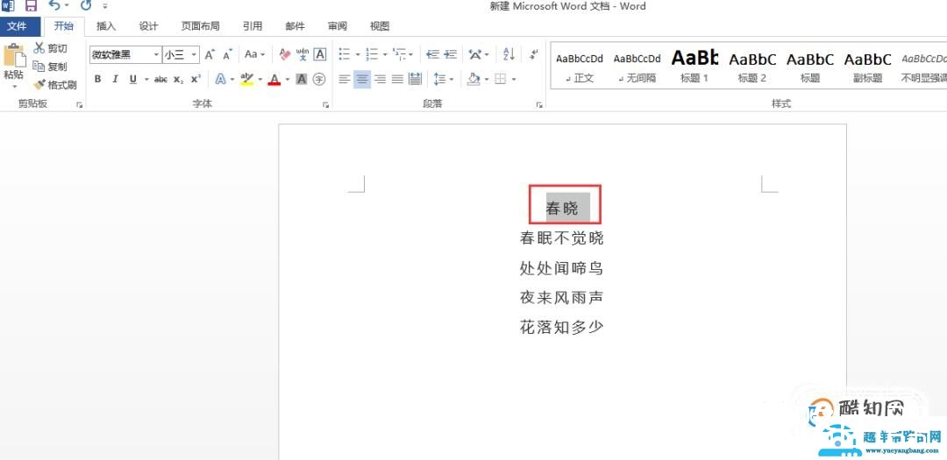947x460 pixels.
Task: Apply 副标题 style
Action: (x=867, y=67)
